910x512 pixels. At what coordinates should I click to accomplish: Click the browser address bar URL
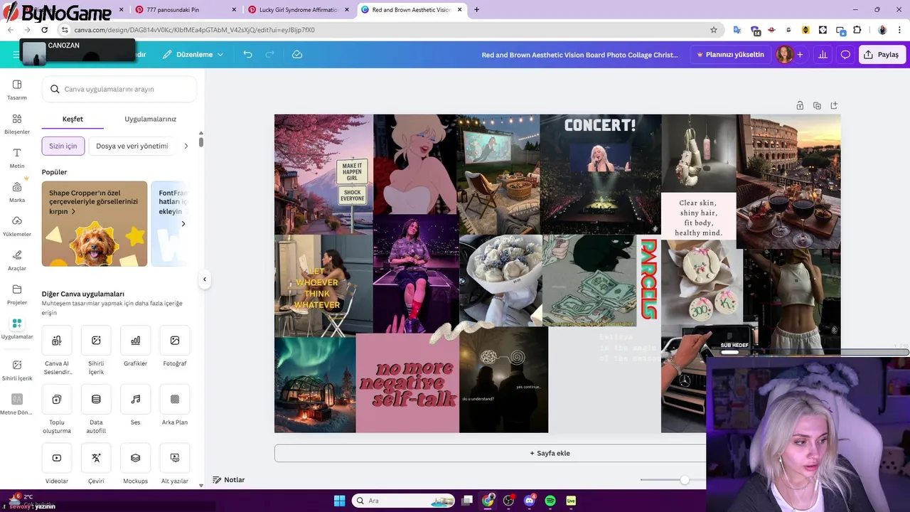pyautogui.click(x=194, y=30)
